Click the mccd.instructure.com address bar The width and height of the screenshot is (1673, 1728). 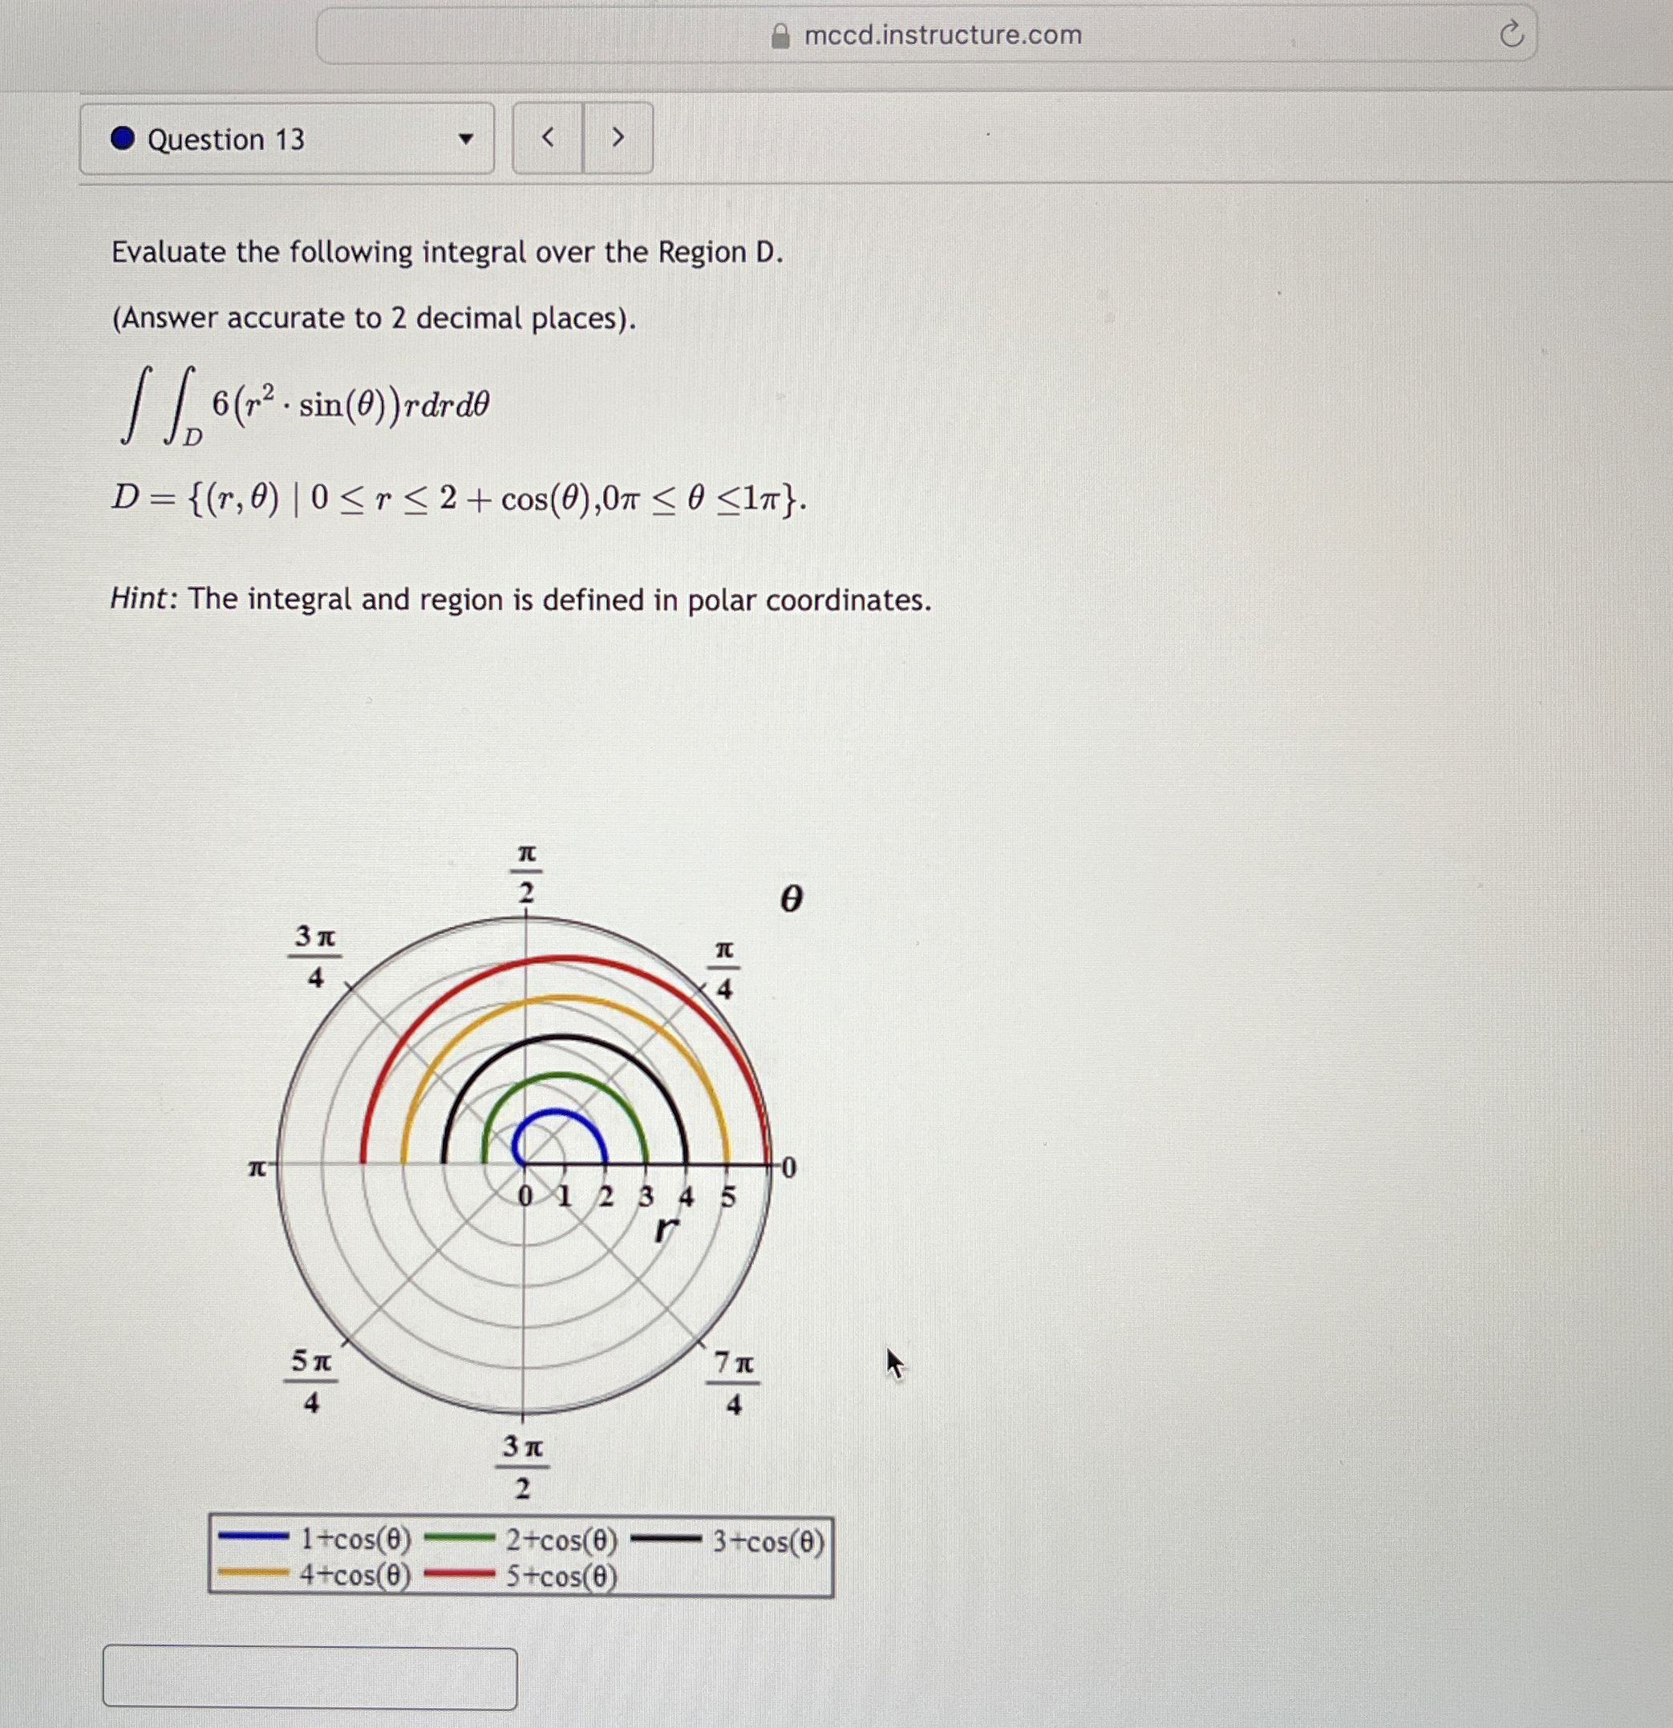926,35
